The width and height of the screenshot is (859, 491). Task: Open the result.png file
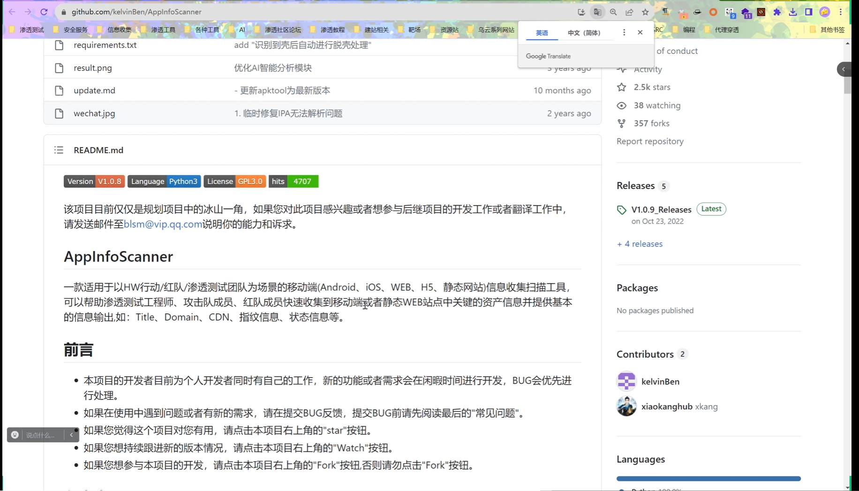[x=93, y=68]
